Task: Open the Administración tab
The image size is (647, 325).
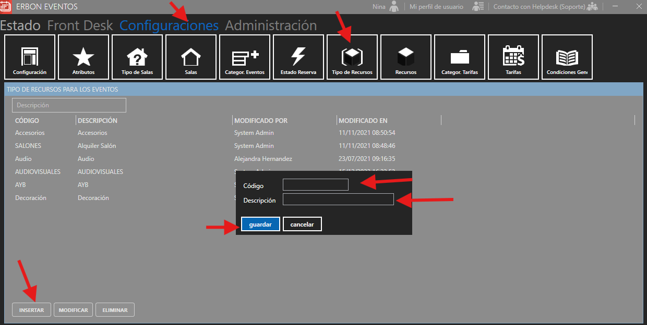Action: (x=271, y=26)
